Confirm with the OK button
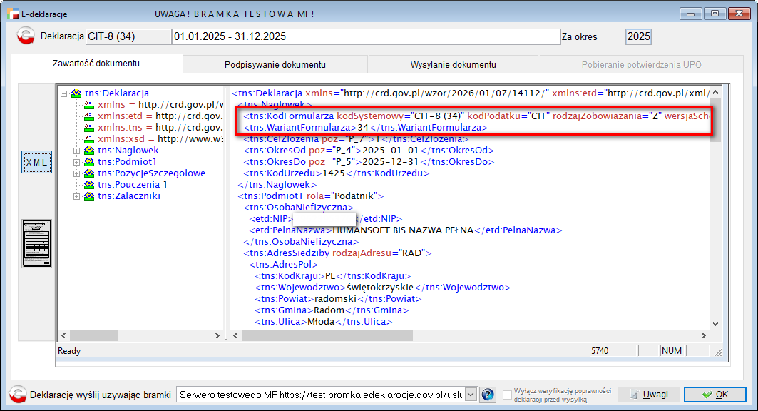 [715, 395]
